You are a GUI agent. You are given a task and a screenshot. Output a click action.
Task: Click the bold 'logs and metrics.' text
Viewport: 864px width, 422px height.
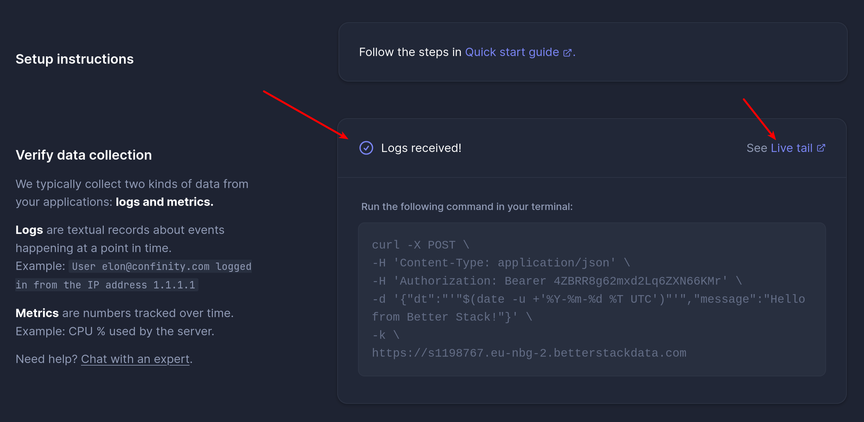pos(164,202)
